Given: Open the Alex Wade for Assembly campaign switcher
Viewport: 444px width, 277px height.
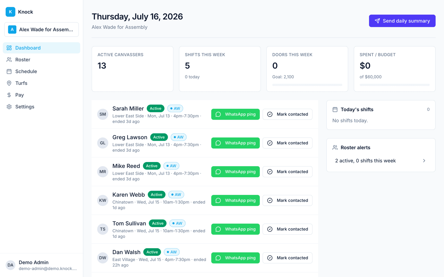Looking at the screenshot, I should [x=42, y=29].
